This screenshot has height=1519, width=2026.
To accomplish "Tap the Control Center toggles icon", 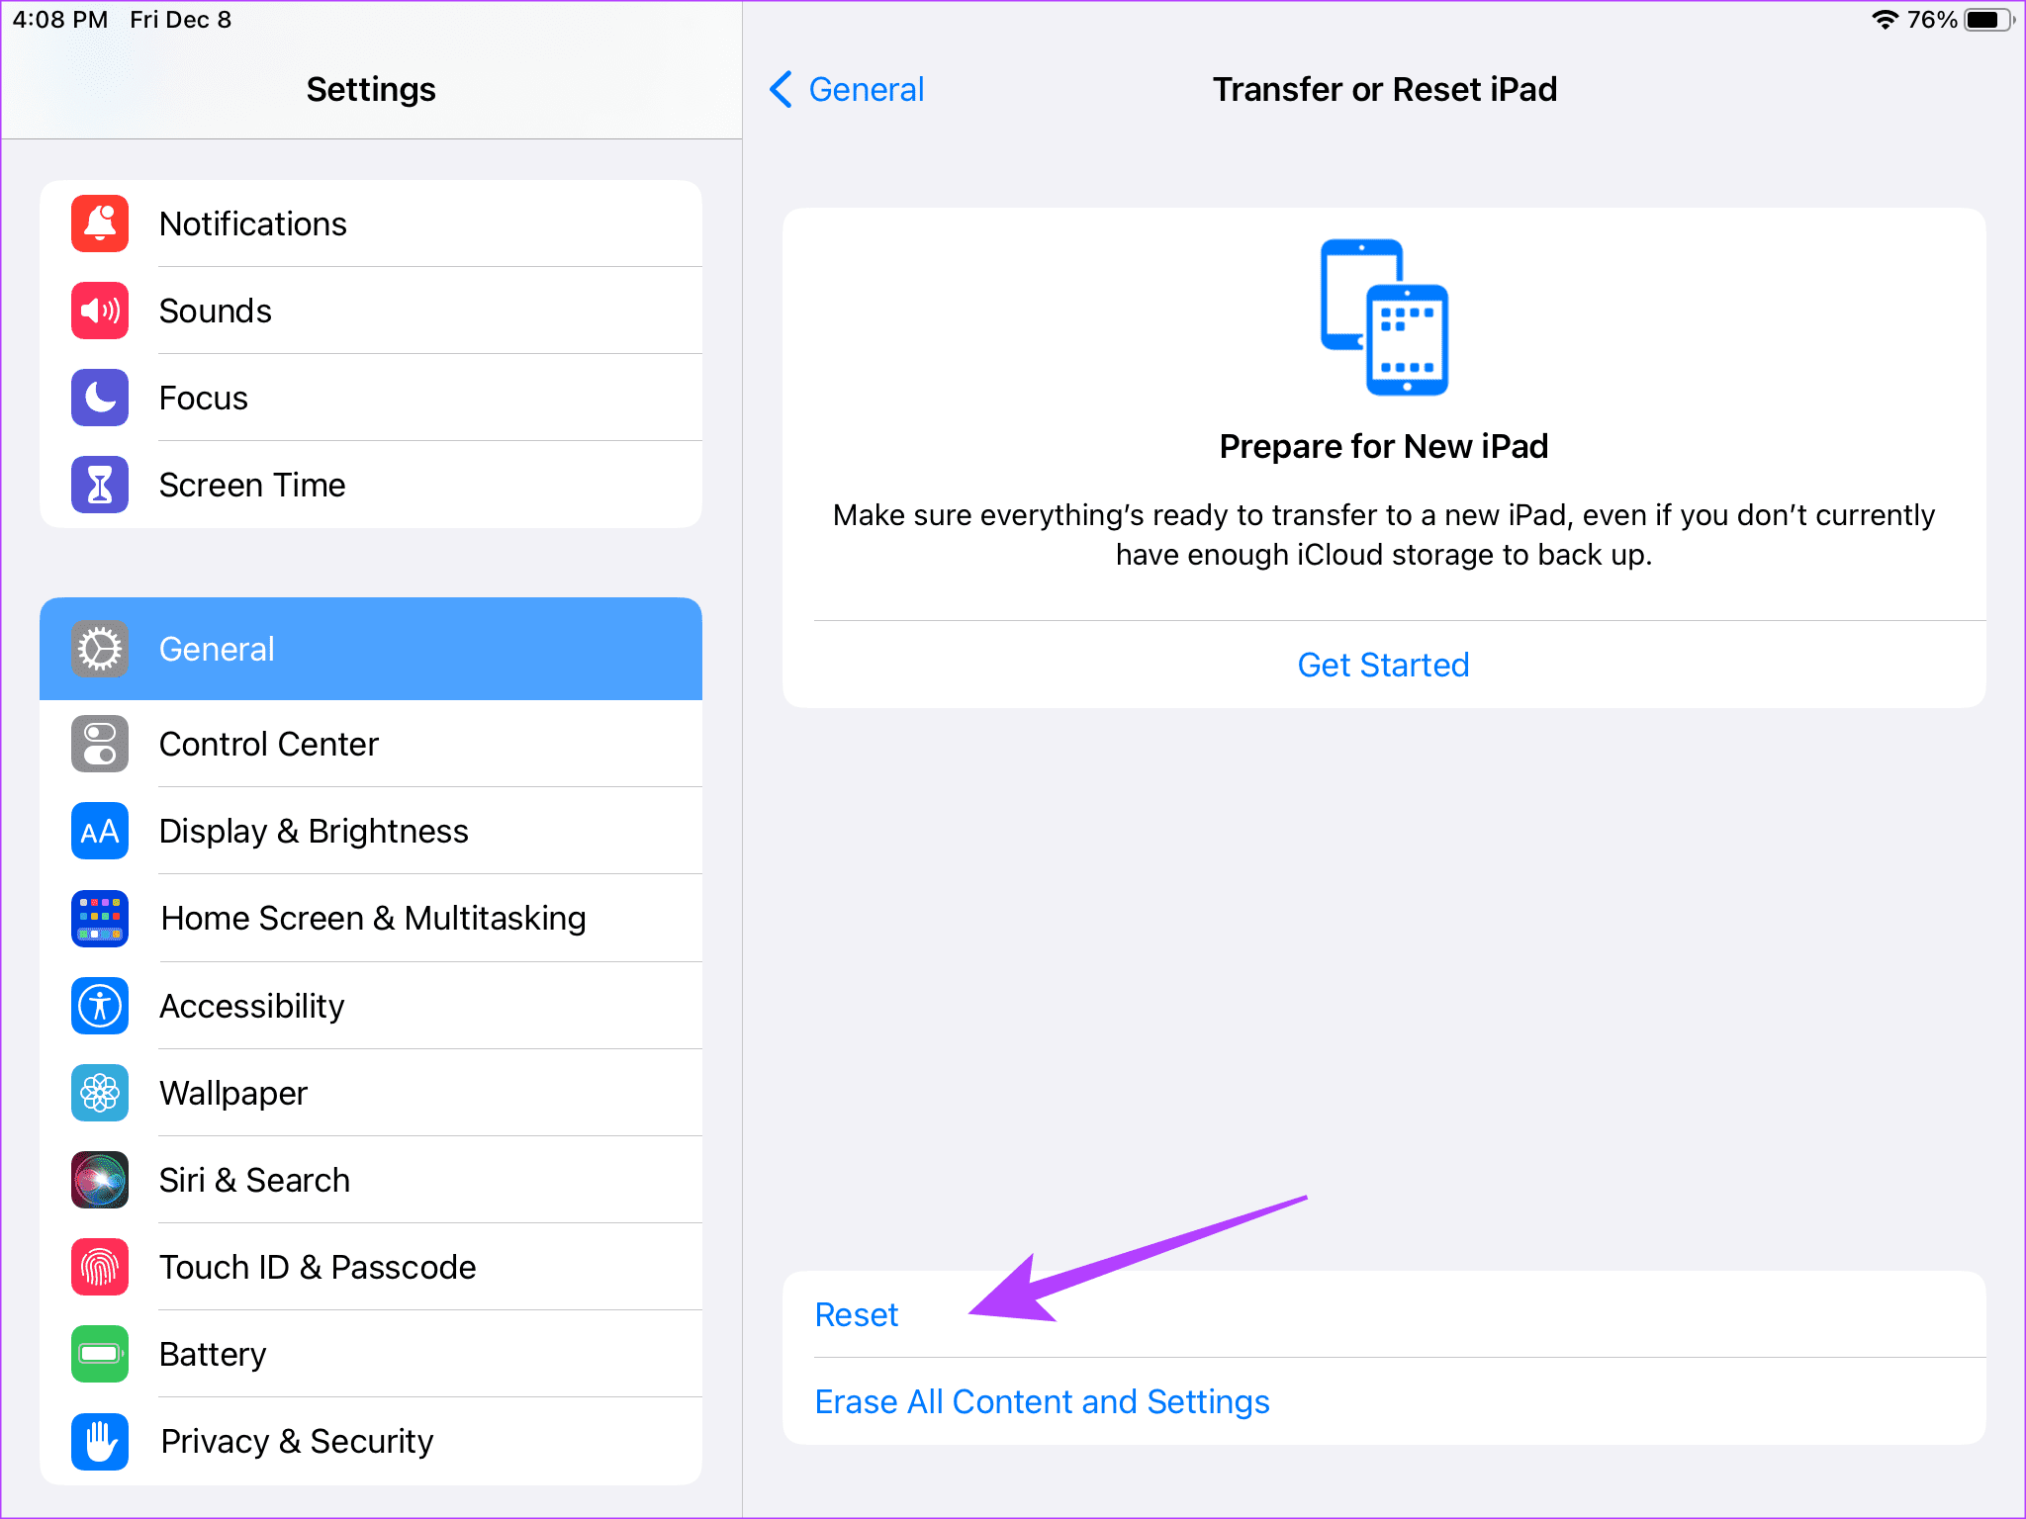I will point(100,744).
